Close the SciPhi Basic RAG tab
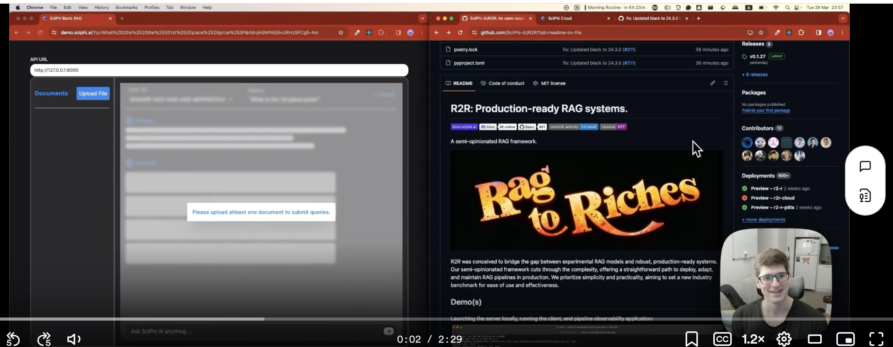 tap(110, 18)
